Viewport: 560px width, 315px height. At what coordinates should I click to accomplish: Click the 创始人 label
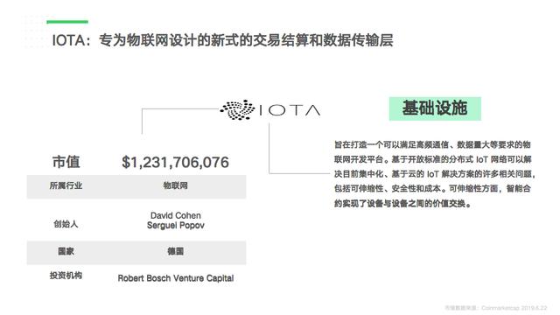[66, 224]
